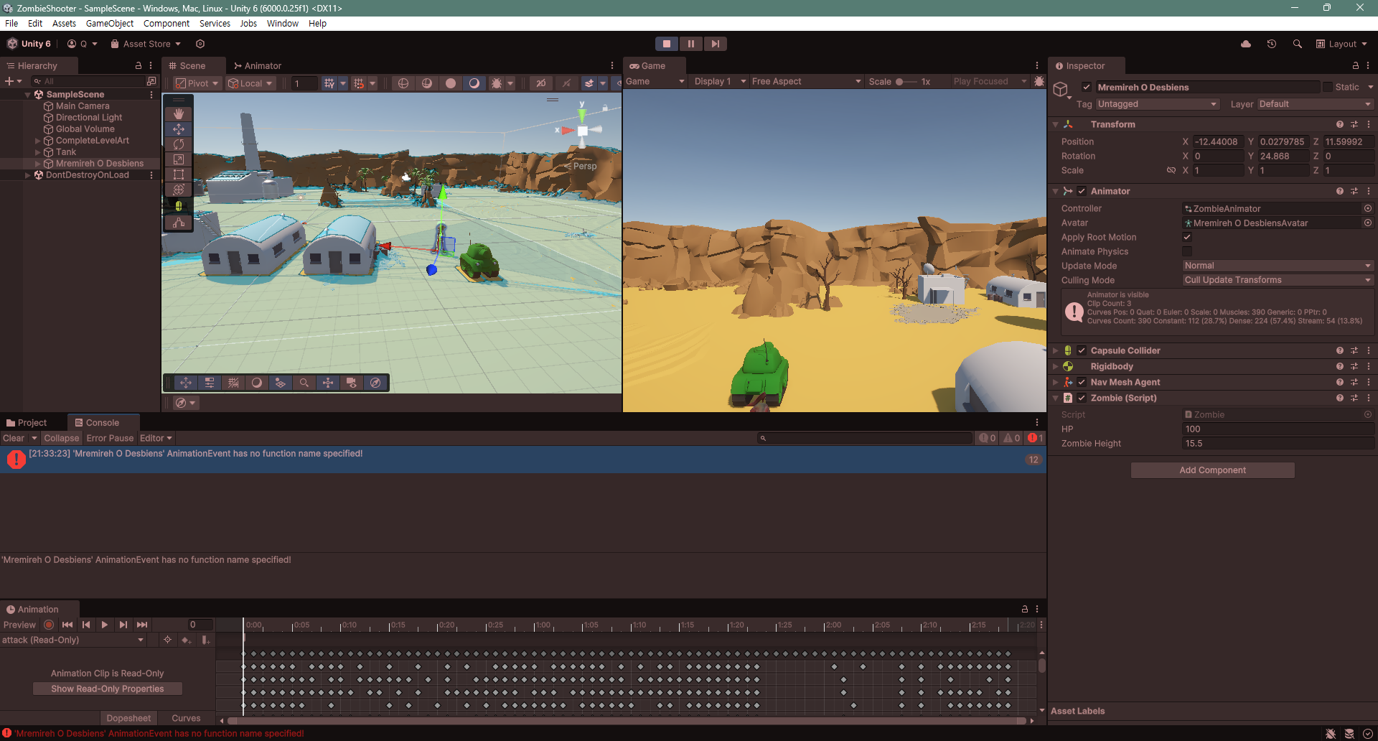Expand the Capsule Collider component

tap(1055, 350)
